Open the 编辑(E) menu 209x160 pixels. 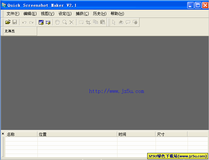point(30,13)
